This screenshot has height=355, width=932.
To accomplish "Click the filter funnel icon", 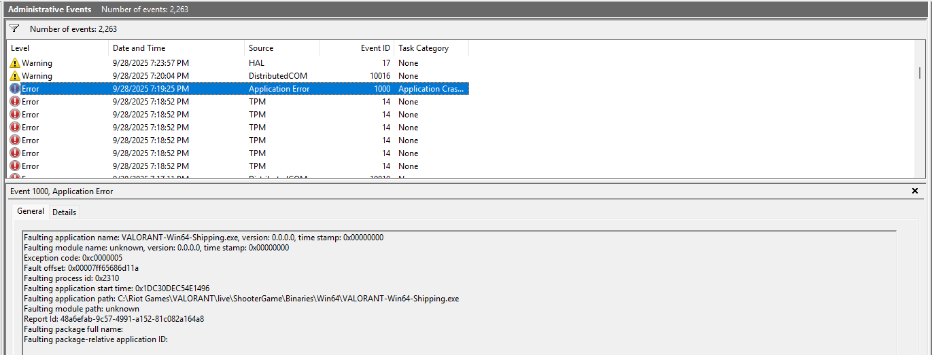I will (x=14, y=29).
